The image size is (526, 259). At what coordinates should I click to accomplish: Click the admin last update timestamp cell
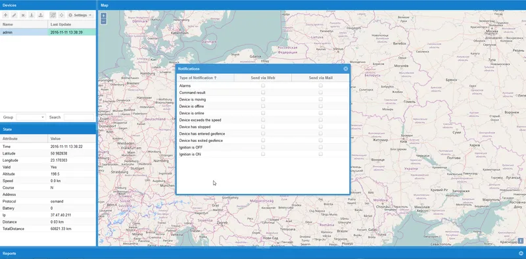[x=72, y=33]
